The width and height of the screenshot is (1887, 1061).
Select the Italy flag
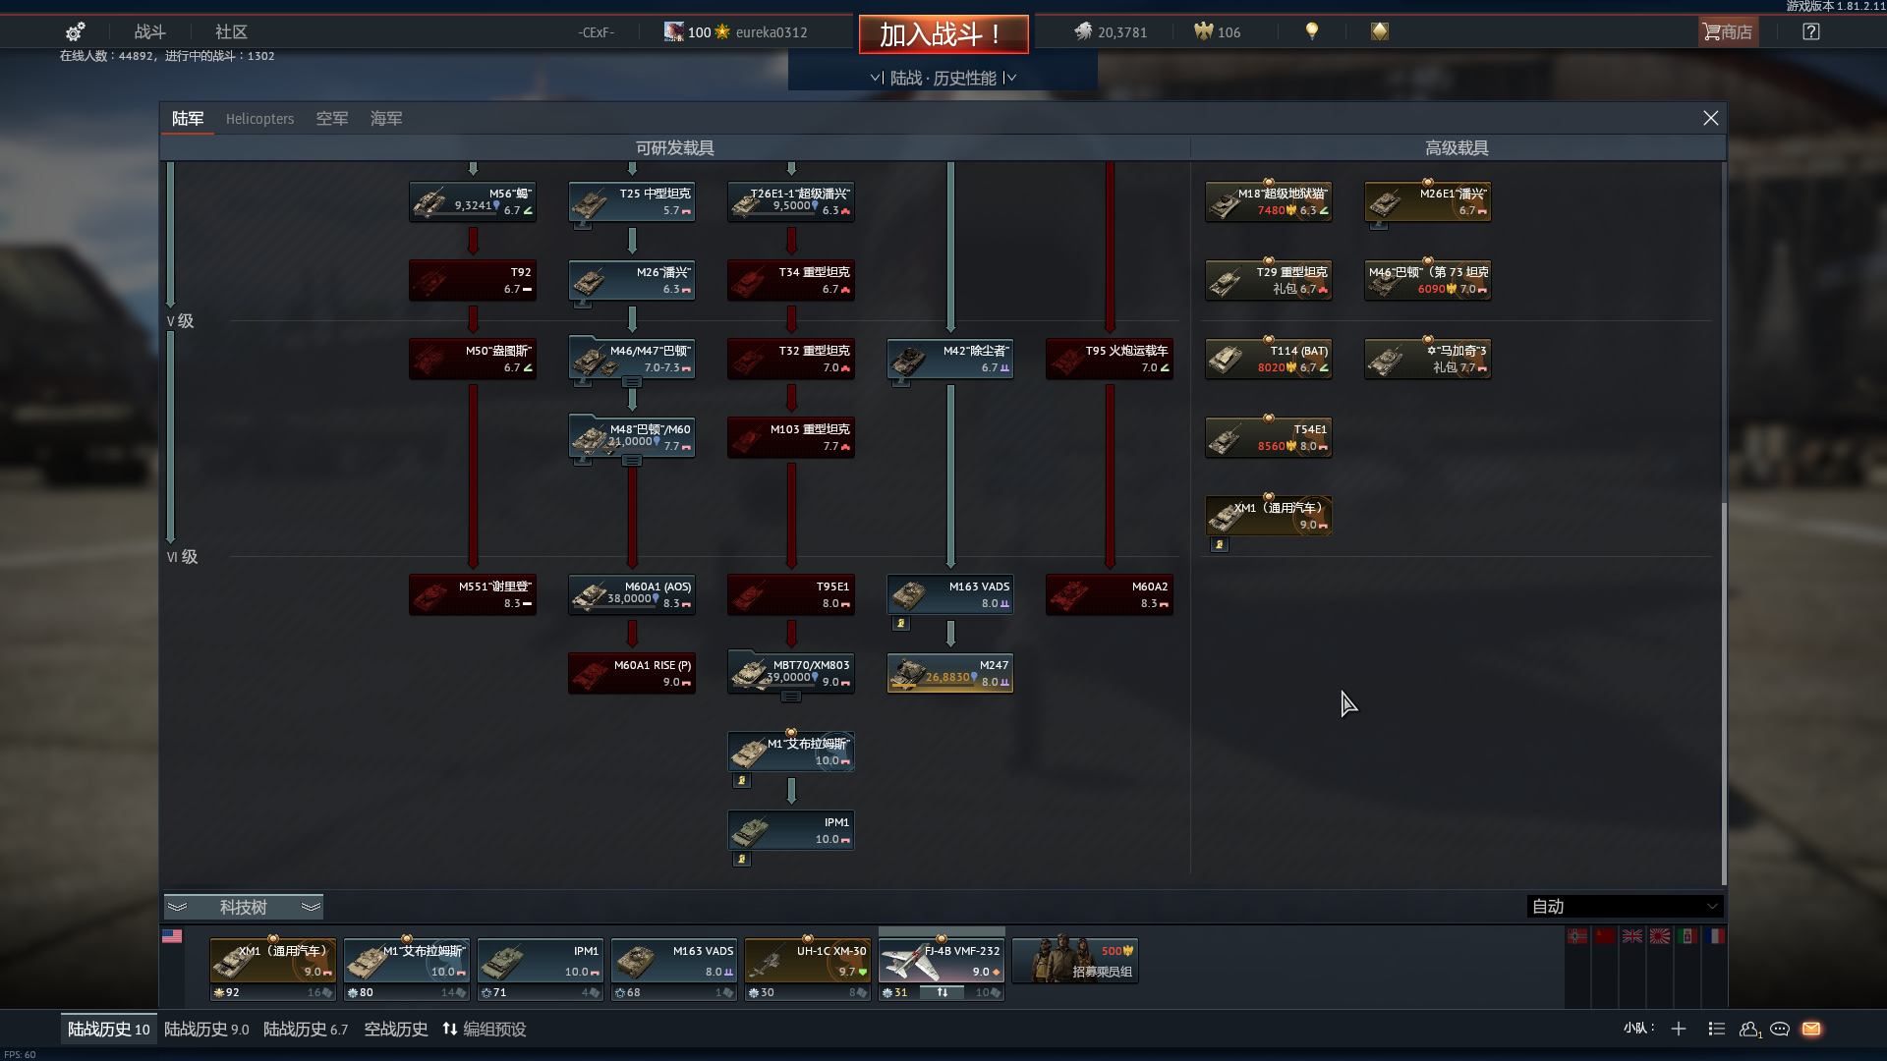pos(1687,936)
